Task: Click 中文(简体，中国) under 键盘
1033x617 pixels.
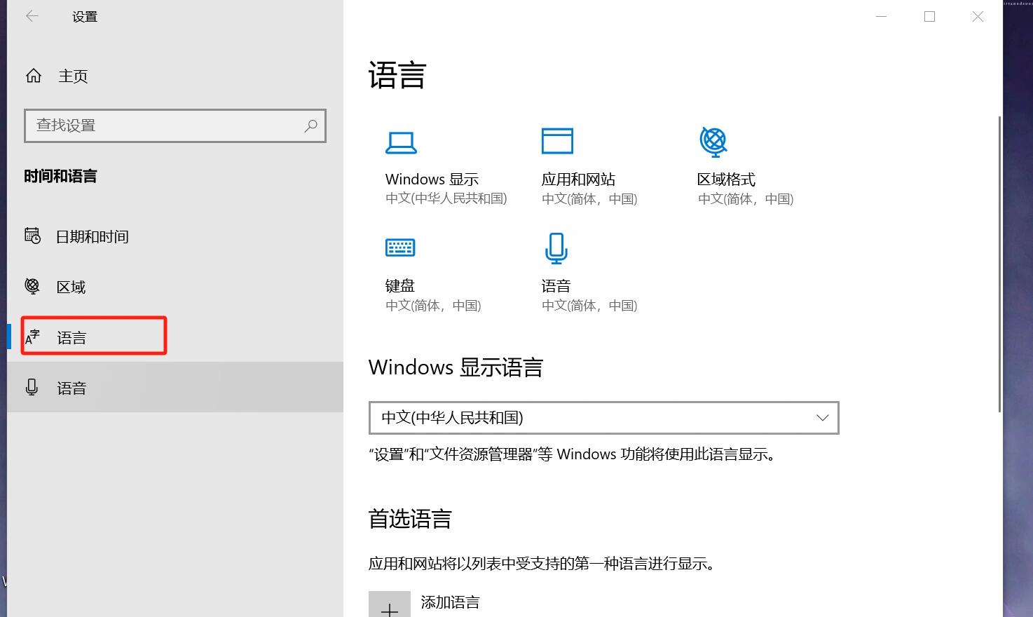Action: tap(433, 306)
